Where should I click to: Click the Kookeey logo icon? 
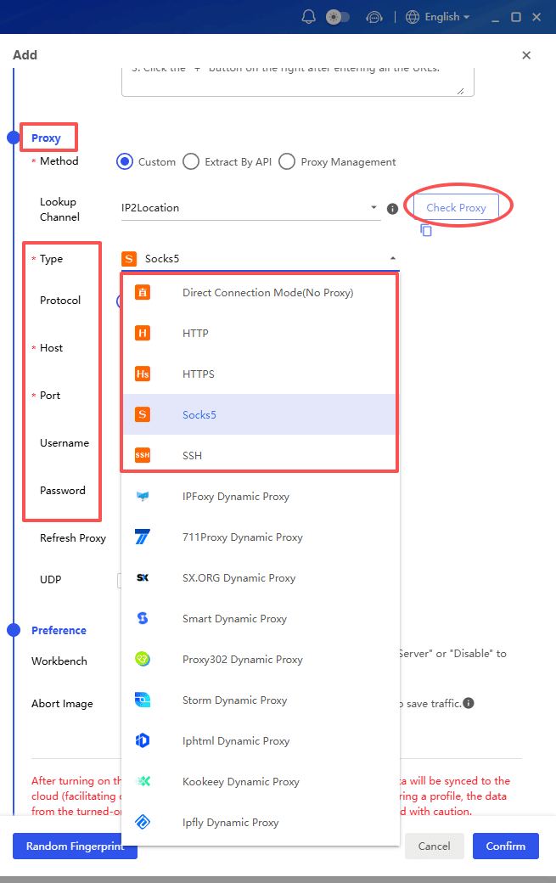tap(143, 781)
